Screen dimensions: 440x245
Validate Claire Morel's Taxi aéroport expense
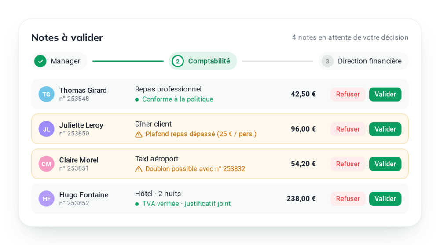(385, 164)
